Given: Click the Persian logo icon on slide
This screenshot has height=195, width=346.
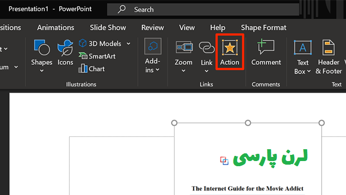Looking at the screenshot, I should tap(224, 161).
